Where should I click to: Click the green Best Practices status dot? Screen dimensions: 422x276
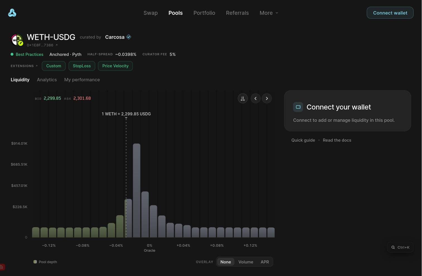tap(12, 54)
